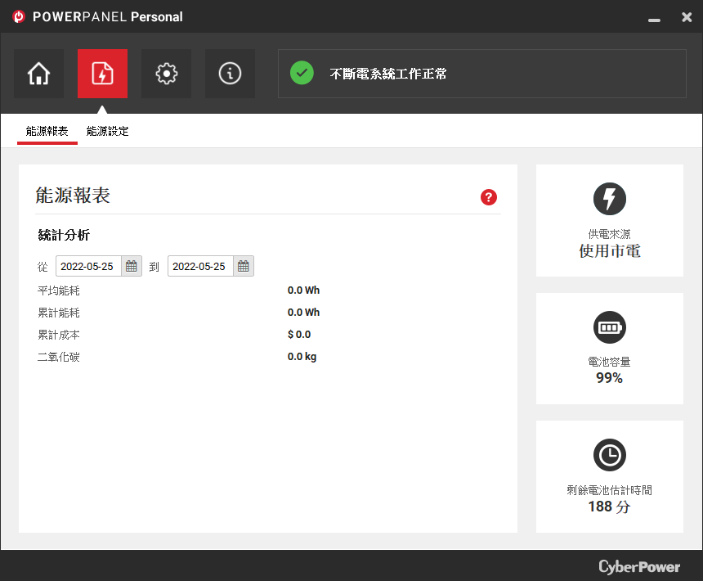Screen dimensions: 703x581
Task: Click the PowerPanel logo icon in title bar
Action: click(x=19, y=16)
